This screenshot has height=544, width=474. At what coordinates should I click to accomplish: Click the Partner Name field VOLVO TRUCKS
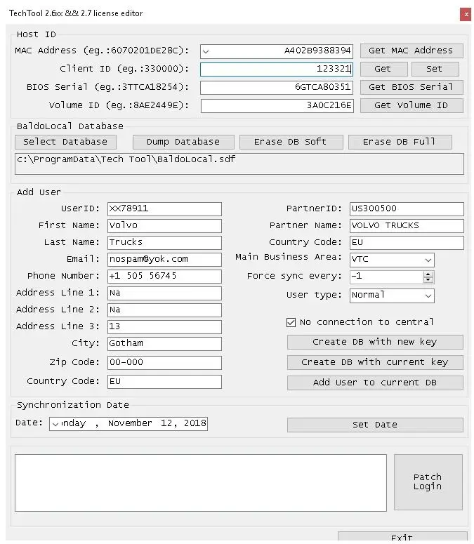pyautogui.click(x=407, y=226)
